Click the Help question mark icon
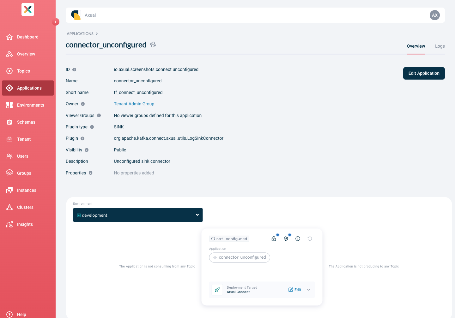This screenshot has width=455, height=323. [9, 314]
